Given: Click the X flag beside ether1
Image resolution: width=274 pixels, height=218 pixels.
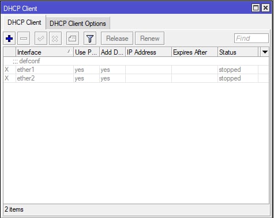Looking at the screenshot, I should (x=7, y=70).
